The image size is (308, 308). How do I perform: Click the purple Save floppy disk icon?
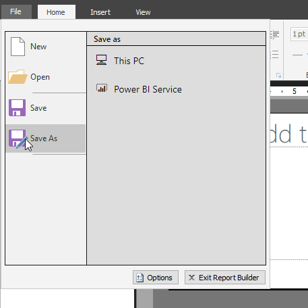(17, 107)
